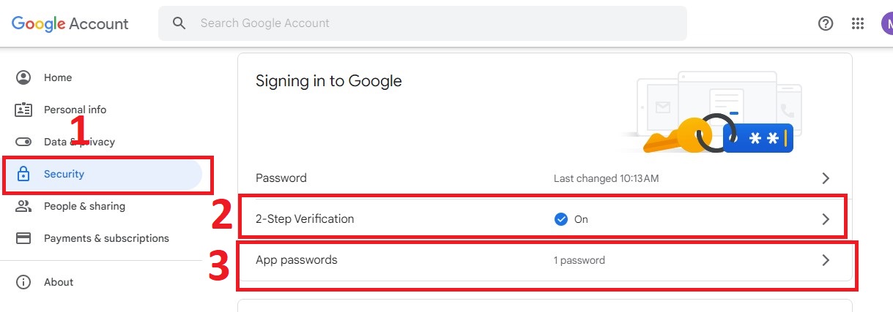The height and width of the screenshot is (312, 893).
Task: Click the search magnifier icon
Action: point(179,23)
